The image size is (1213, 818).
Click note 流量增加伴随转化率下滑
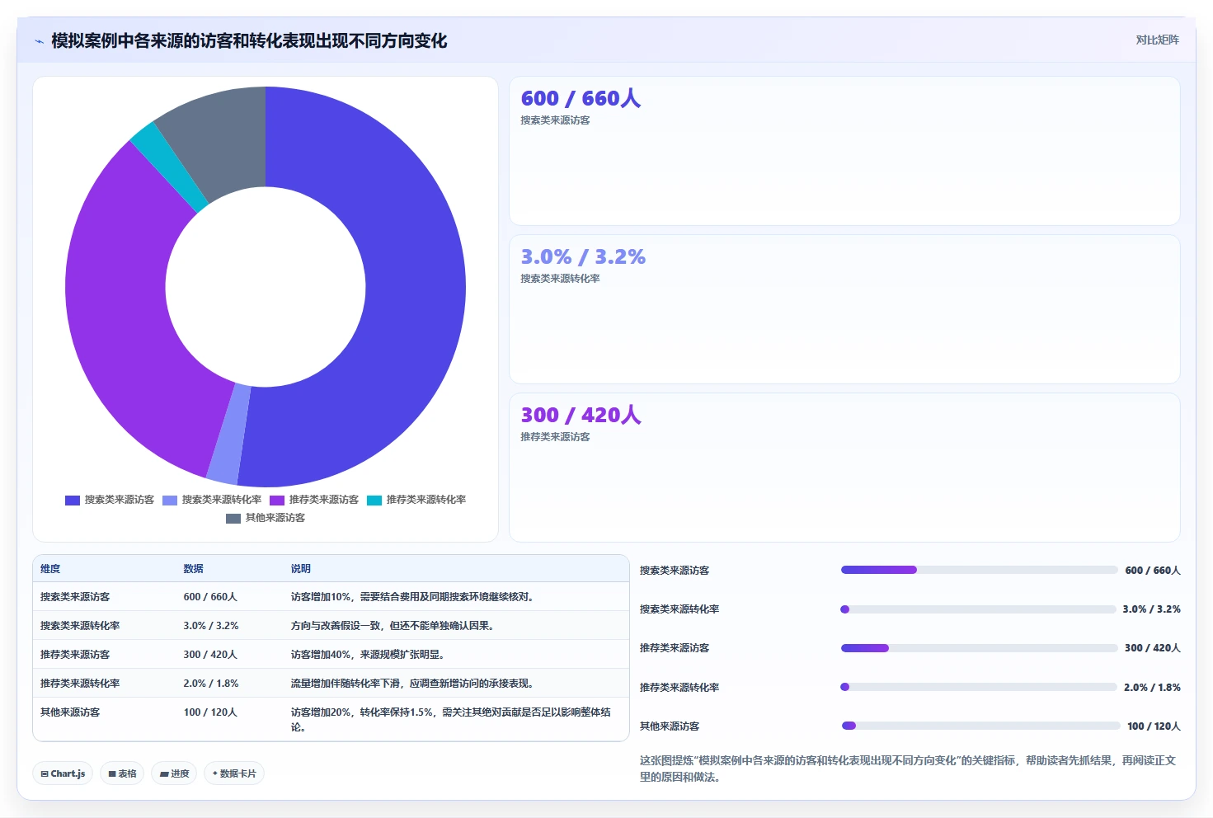coord(412,684)
